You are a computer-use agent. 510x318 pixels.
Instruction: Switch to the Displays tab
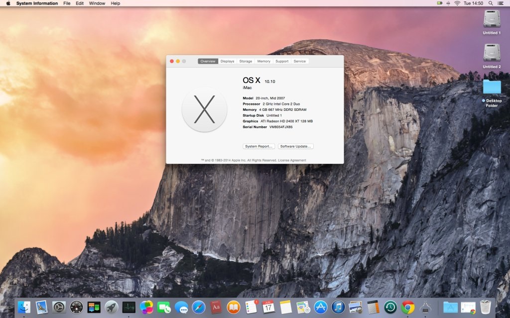point(227,61)
